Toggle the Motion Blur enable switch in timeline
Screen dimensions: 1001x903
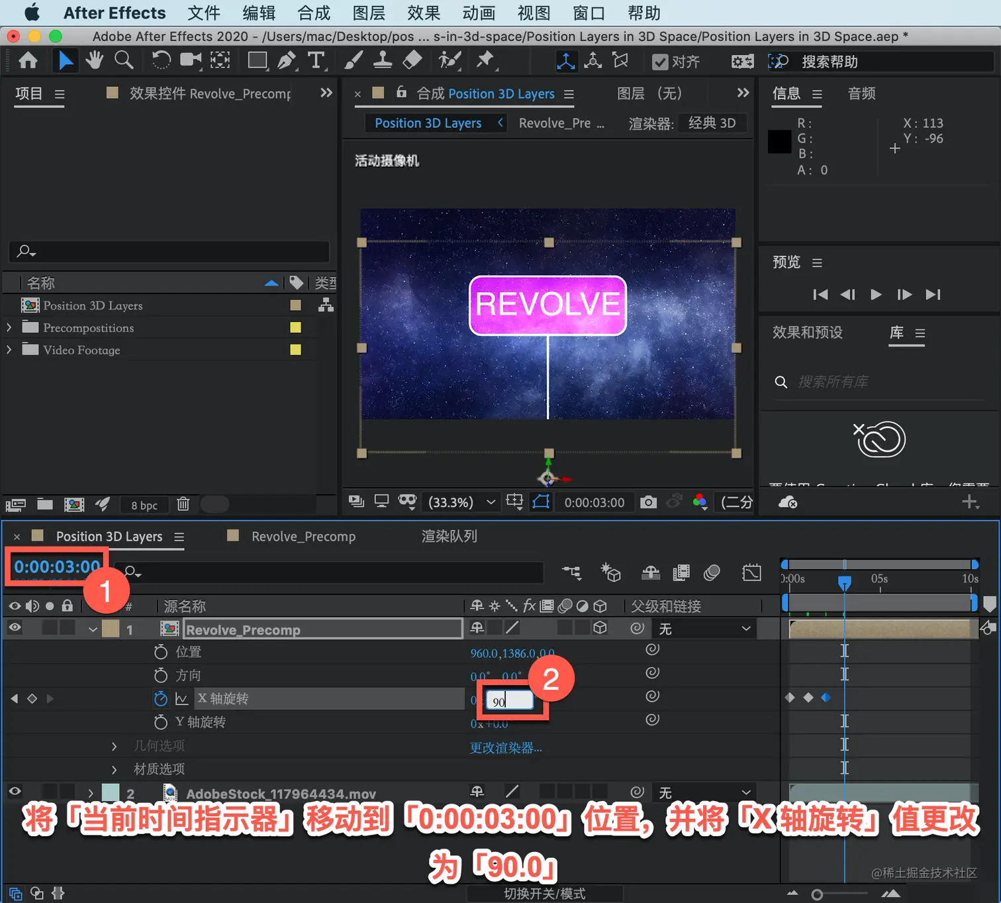click(712, 572)
